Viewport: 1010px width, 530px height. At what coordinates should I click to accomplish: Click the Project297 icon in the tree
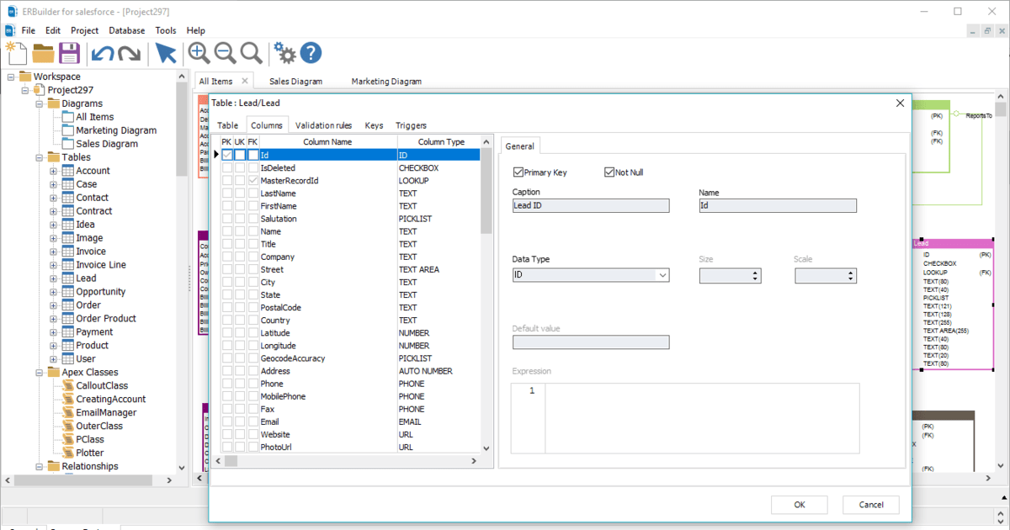coord(38,90)
